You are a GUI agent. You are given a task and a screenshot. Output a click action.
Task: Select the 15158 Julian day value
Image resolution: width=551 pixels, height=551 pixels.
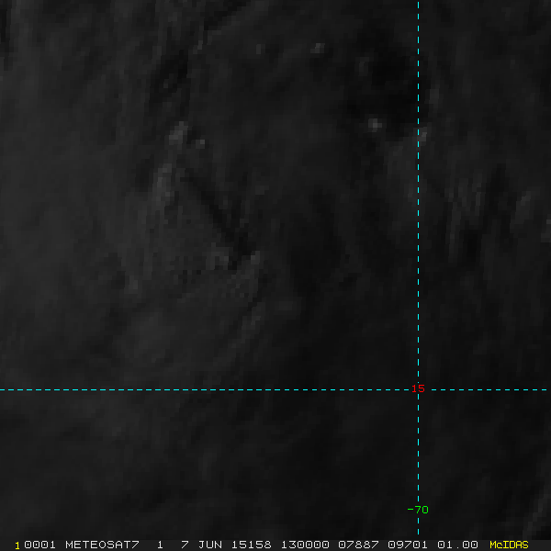click(251, 545)
